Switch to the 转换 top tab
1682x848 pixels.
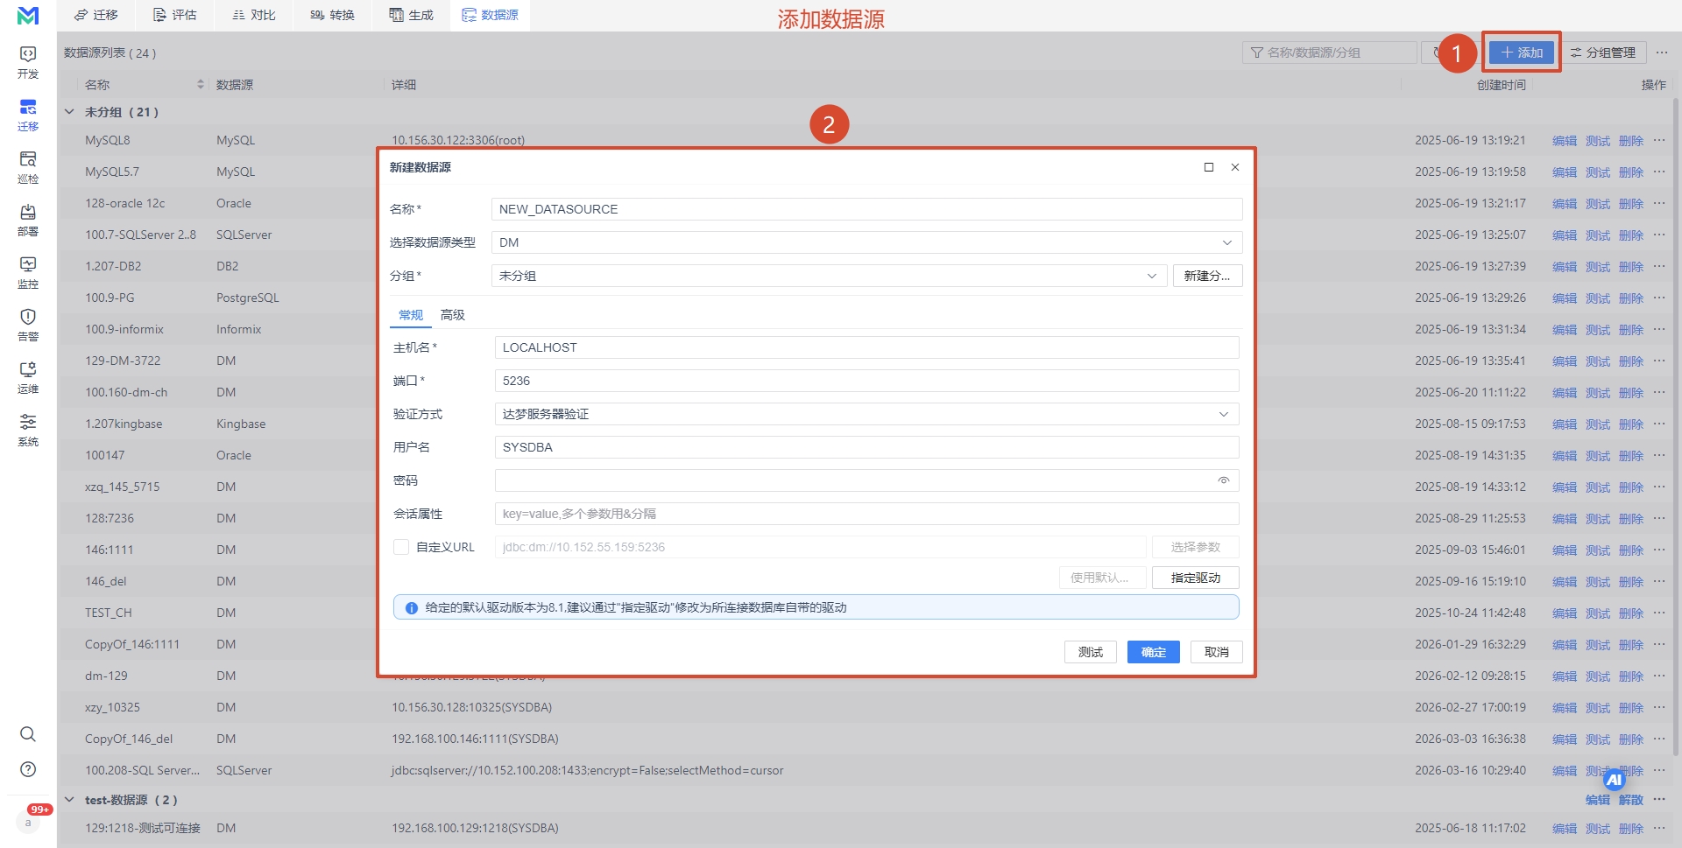[332, 15]
